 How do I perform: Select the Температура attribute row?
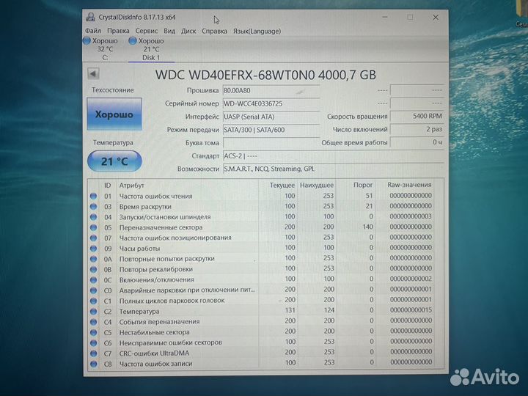(261, 312)
